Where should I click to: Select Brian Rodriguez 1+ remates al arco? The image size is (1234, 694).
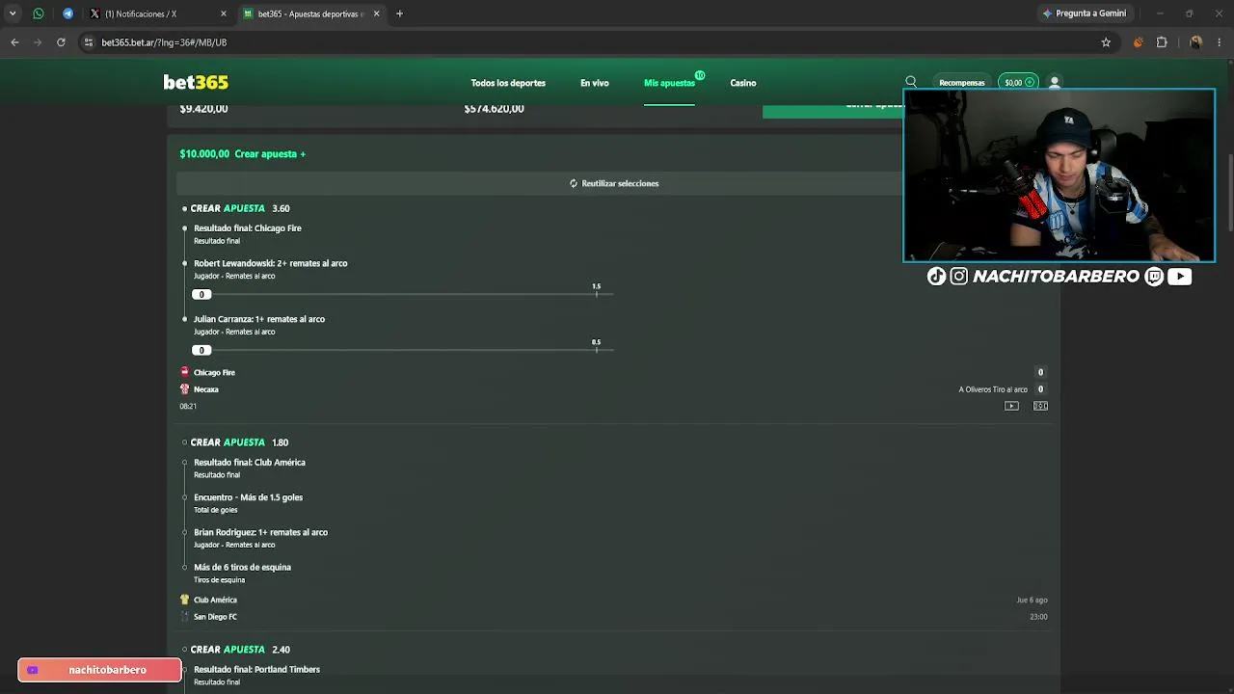261,532
